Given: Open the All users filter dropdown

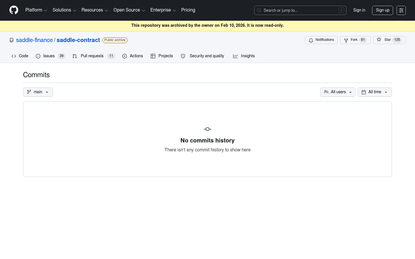Looking at the screenshot, I should click(337, 92).
